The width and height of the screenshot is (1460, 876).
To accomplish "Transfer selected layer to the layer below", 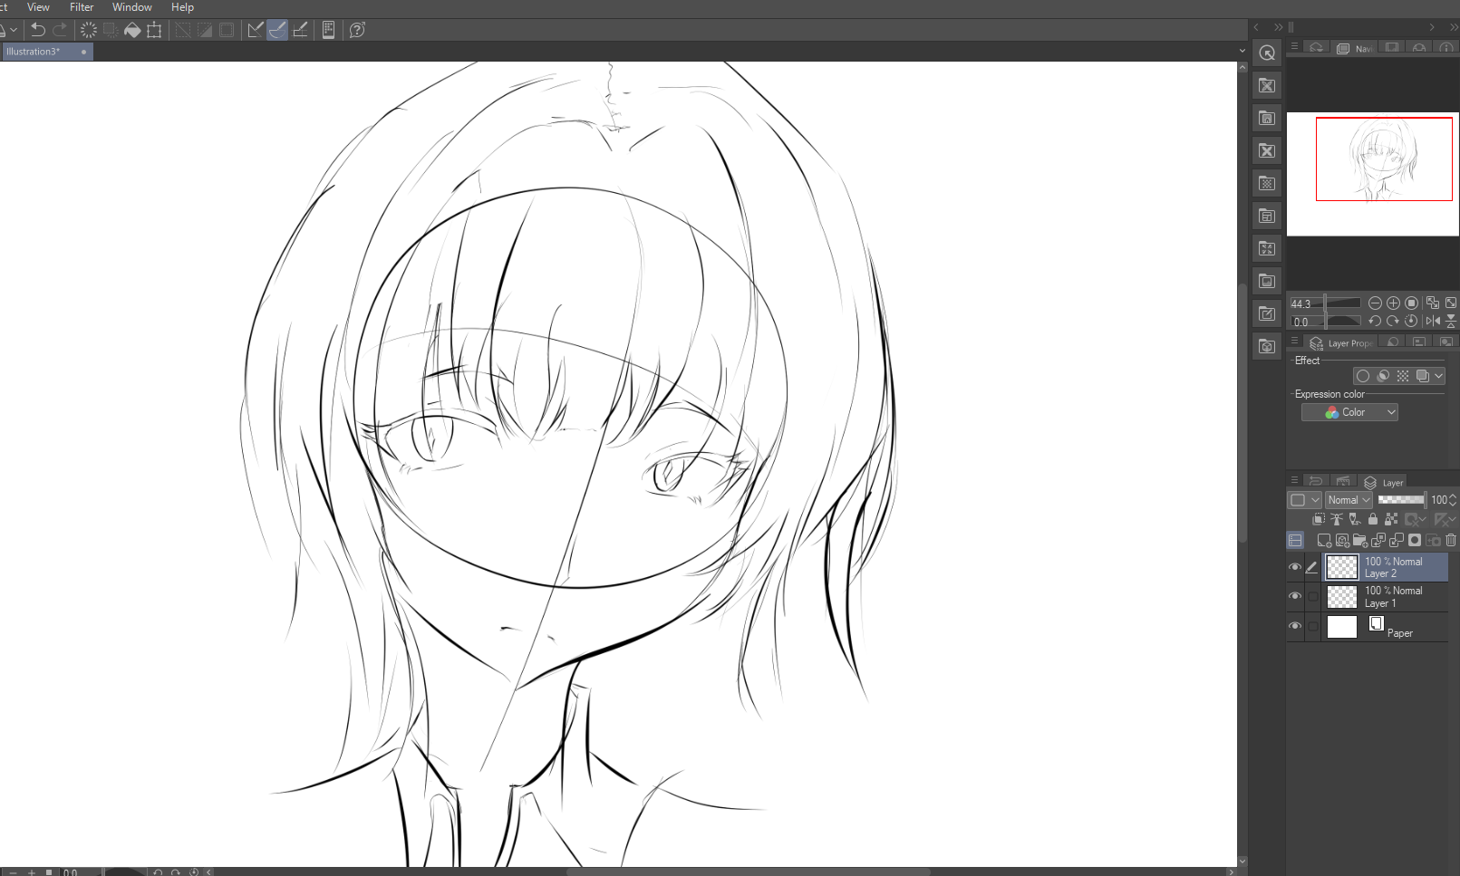I will (1378, 540).
